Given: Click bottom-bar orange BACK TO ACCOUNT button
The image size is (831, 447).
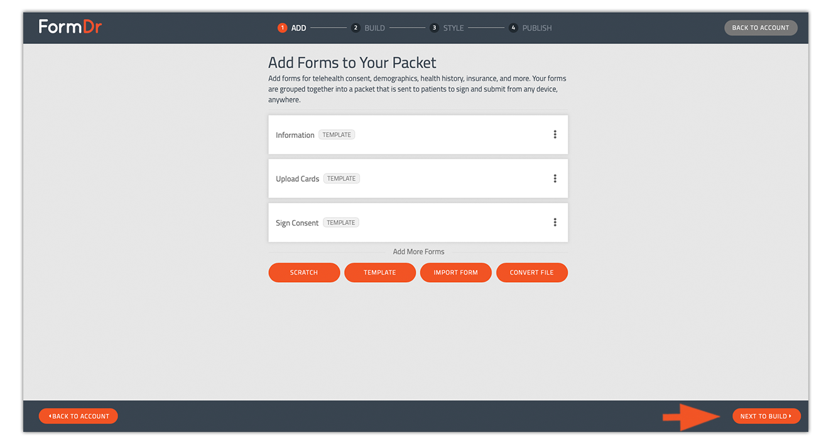Looking at the screenshot, I should click(79, 416).
